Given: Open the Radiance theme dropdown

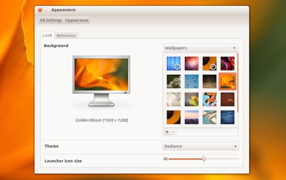Looking at the screenshot, I should (x=201, y=146).
